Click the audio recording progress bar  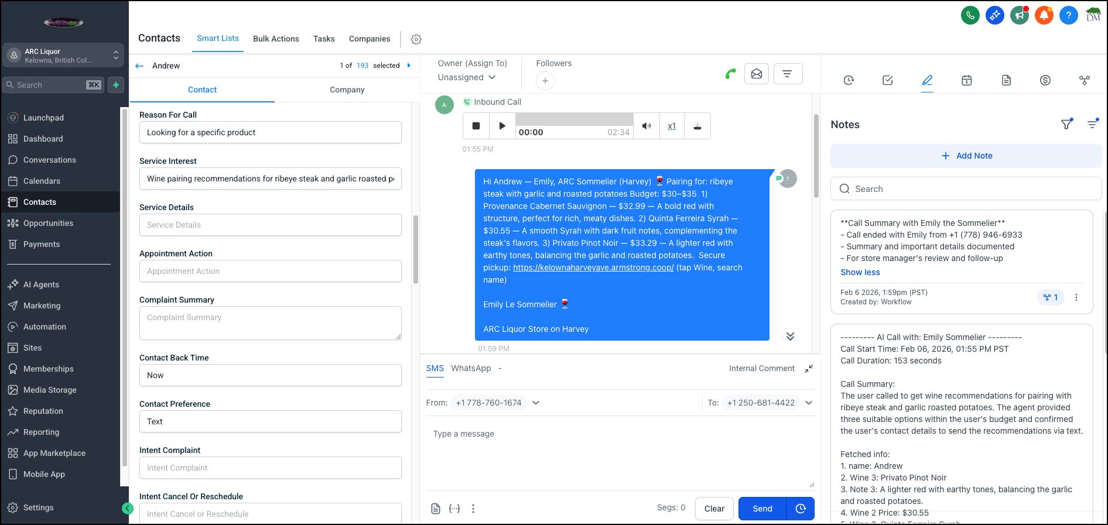click(x=574, y=119)
